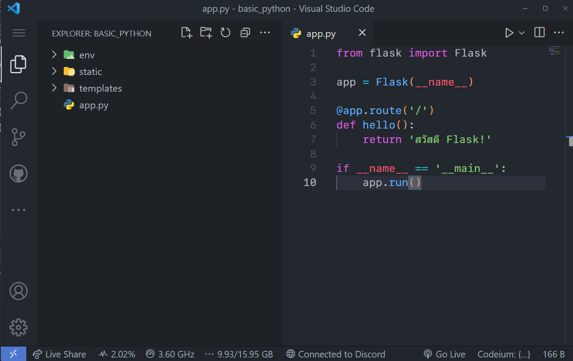Select the app.py editor tab
This screenshot has height=361, width=573.
328,33
